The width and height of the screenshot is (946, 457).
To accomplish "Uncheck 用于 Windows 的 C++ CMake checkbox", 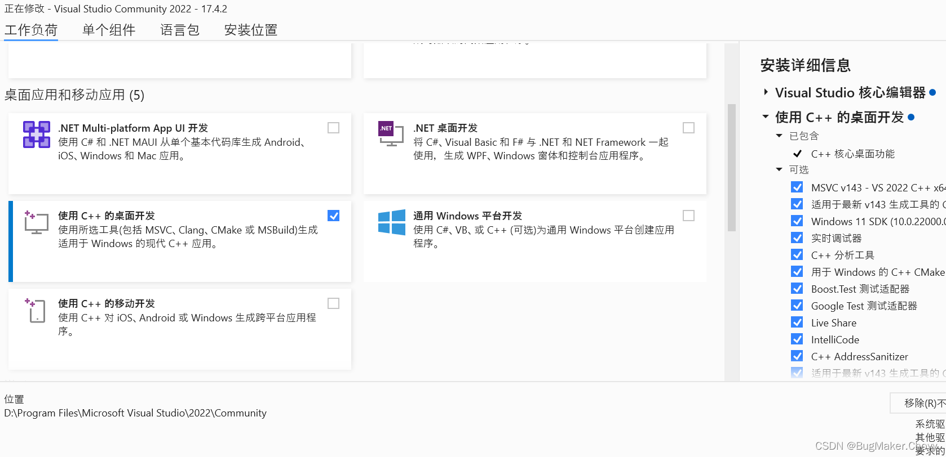I will pyautogui.click(x=797, y=271).
